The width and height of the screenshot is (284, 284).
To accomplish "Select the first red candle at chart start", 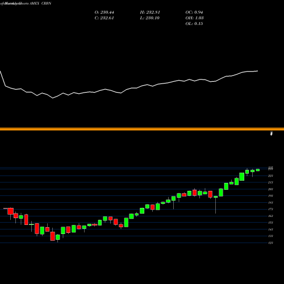I will click(11, 211).
